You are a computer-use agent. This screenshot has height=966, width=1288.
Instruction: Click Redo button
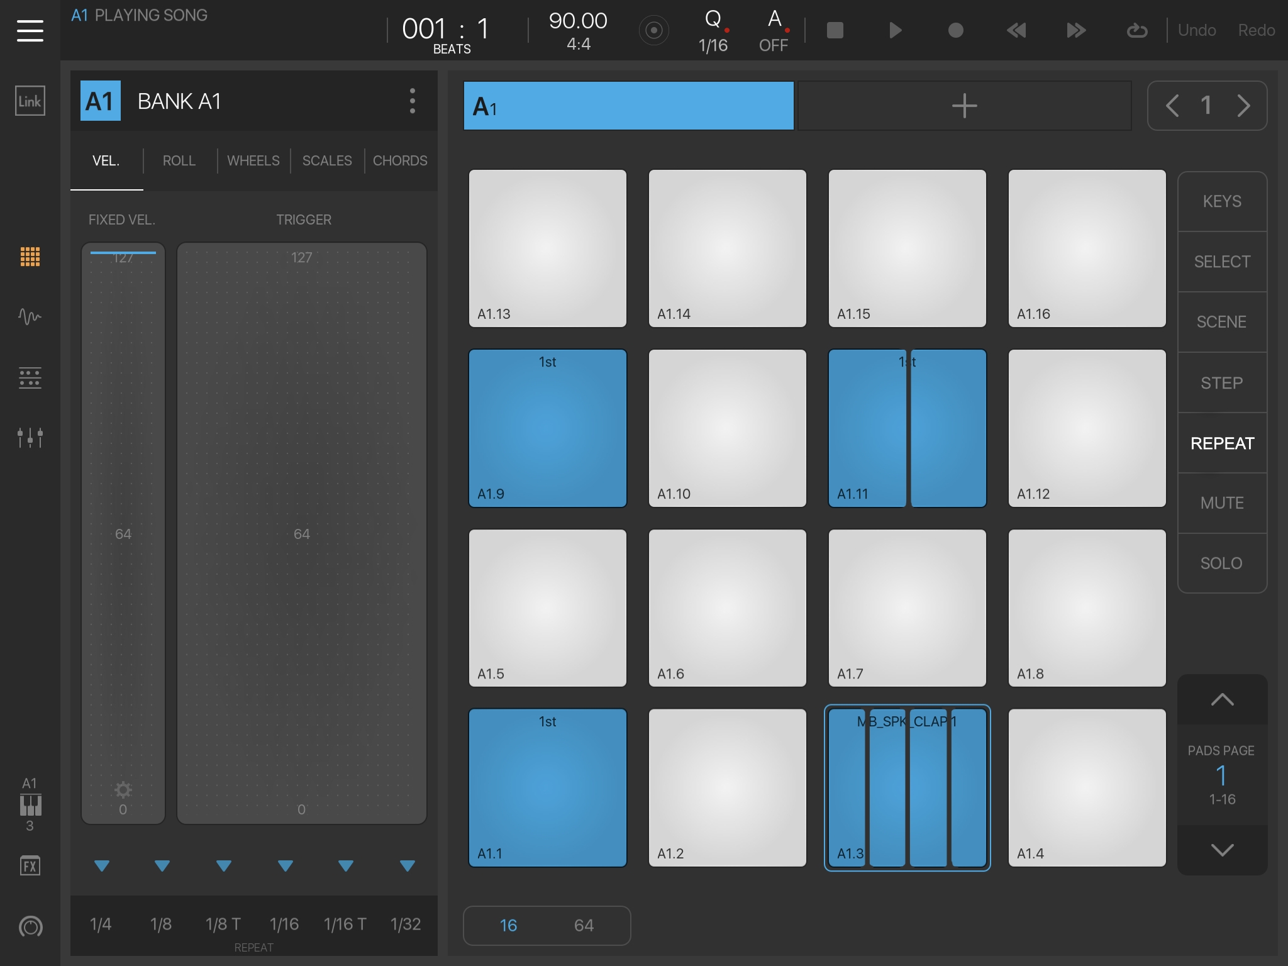(x=1257, y=30)
